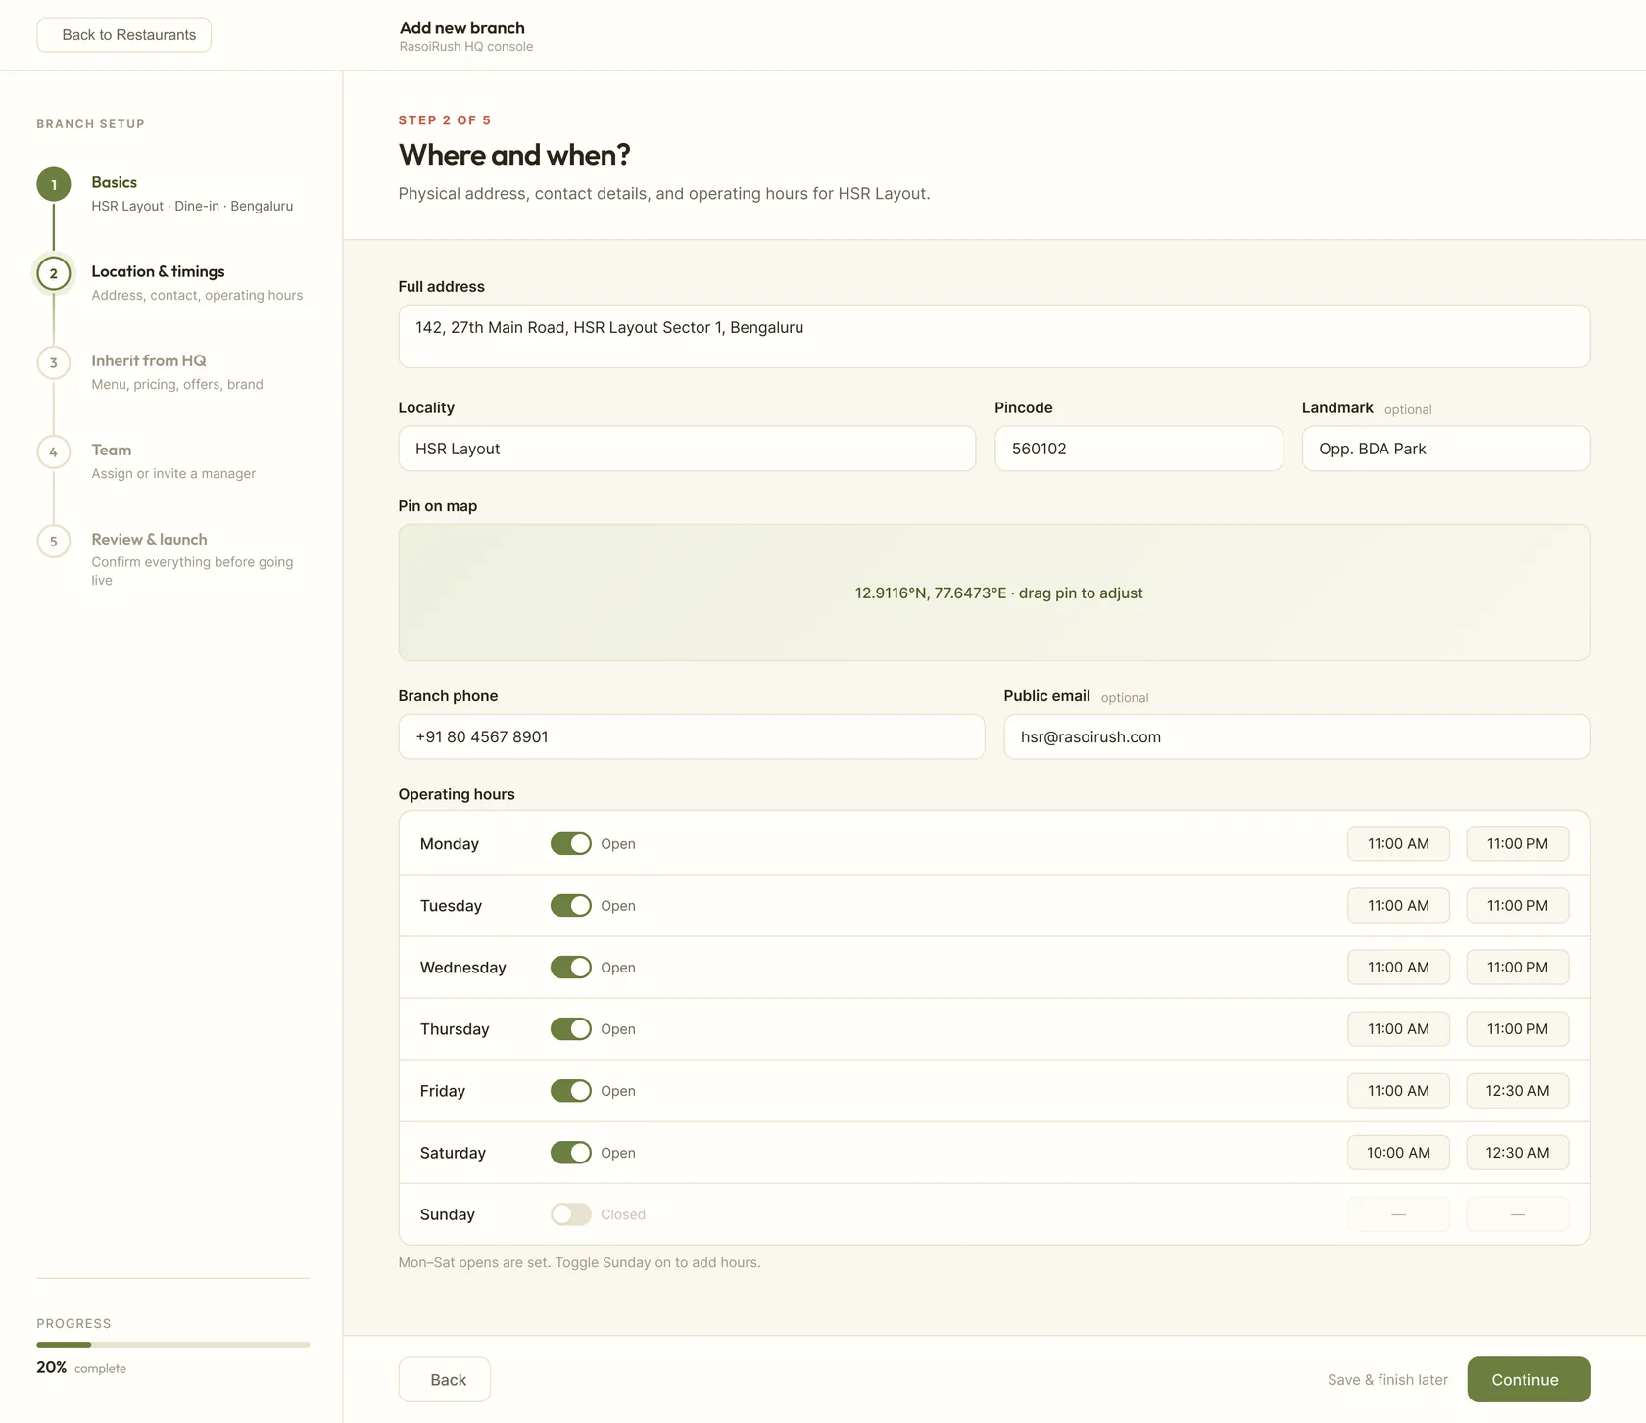The width and height of the screenshot is (1646, 1423).
Task: Open Friday opening time picker
Action: point(1398,1090)
